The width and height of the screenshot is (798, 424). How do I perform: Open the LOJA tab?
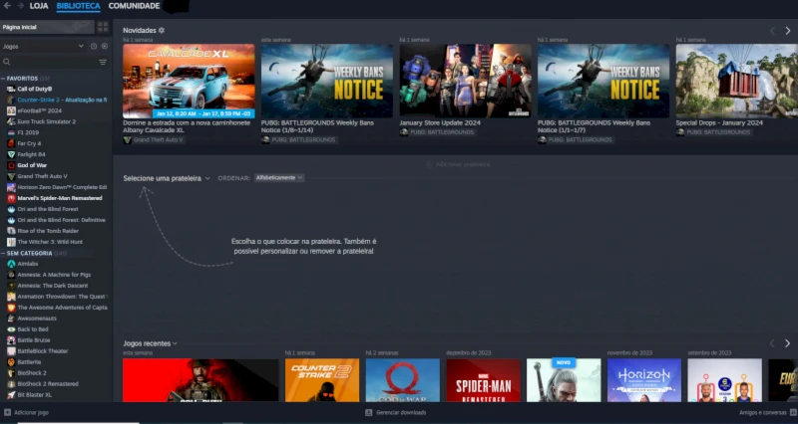(x=39, y=6)
